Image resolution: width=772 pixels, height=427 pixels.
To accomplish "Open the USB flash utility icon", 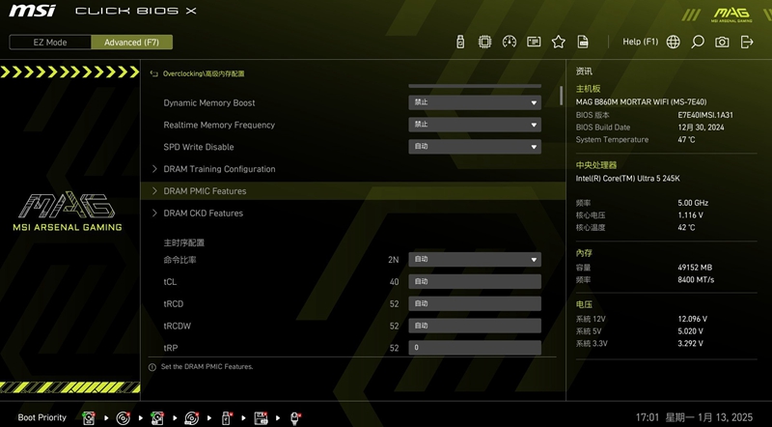I will [460, 42].
